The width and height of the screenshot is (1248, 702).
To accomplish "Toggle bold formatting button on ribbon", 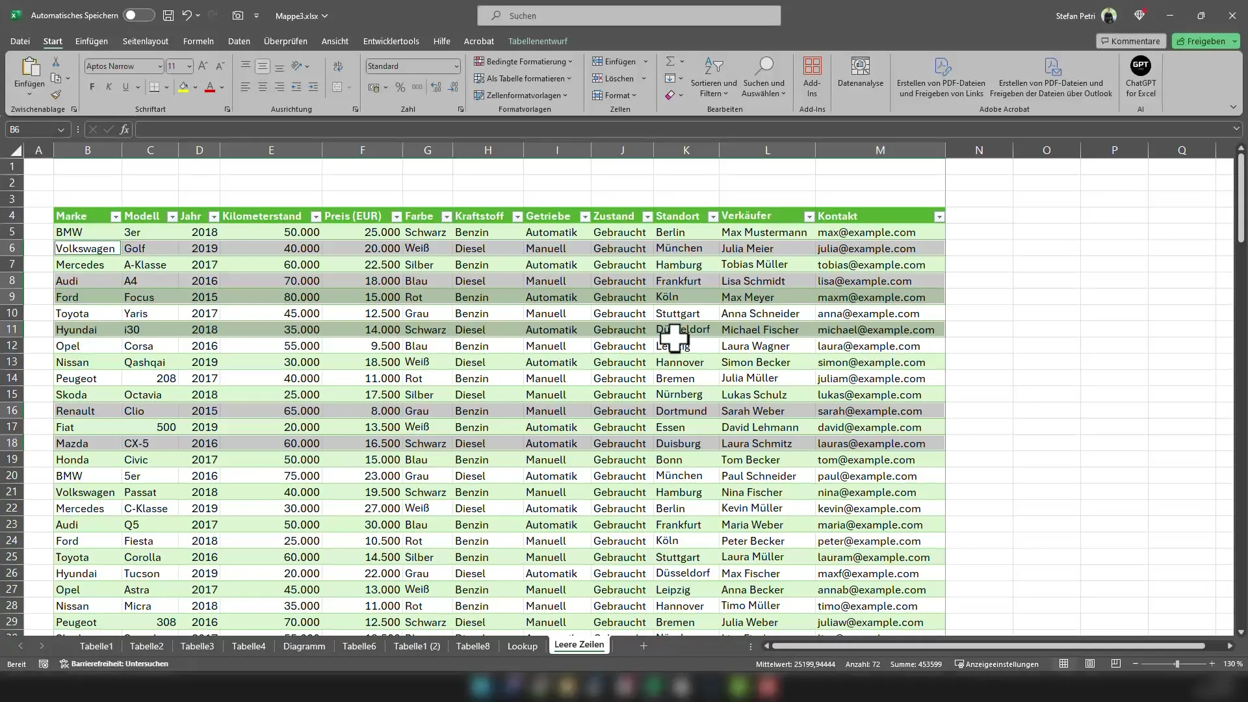I will pyautogui.click(x=92, y=88).
